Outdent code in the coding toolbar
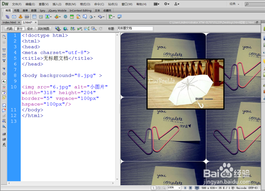265x191 pixels. [x=4, y=139]
